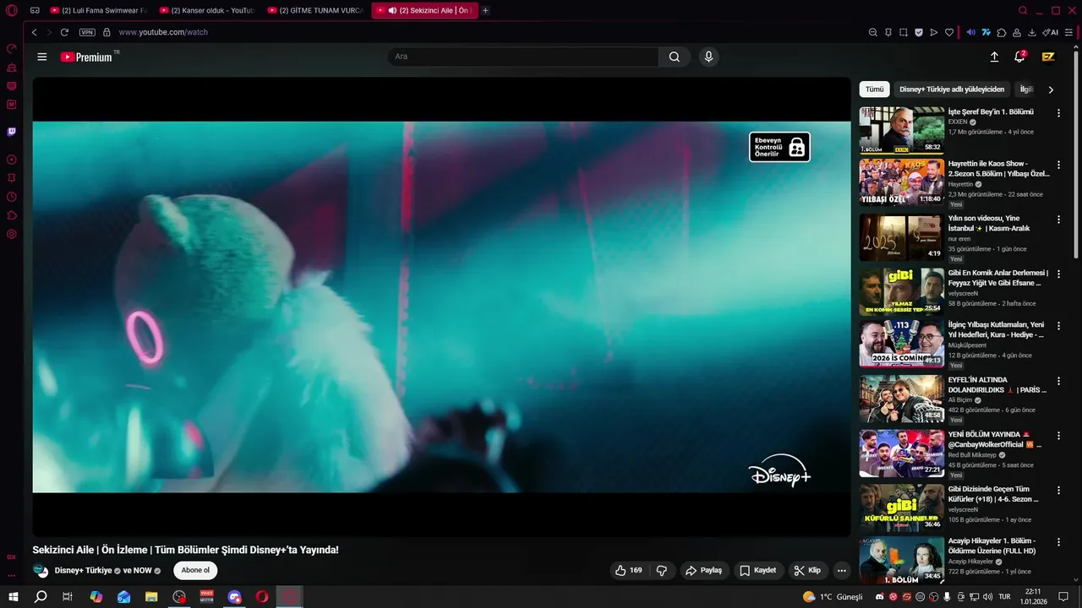Open 'Gibi En Komik Anlar Derlemesi' title
Image resolution: width=1082 pixels, height=608 pixels.
click(997, 278)
